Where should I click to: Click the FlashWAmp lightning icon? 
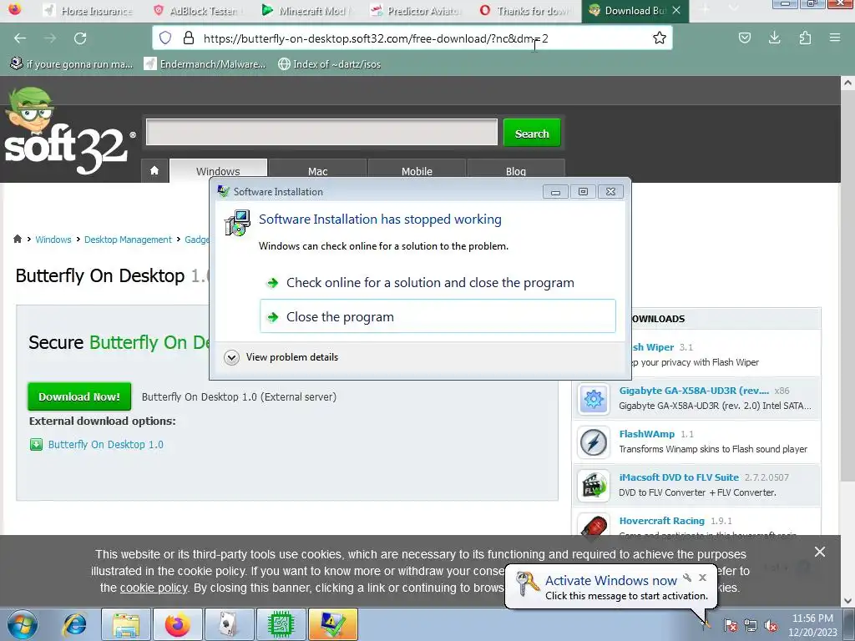(x=594, y=442)
